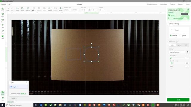Open the Shop link

point(188,4)
